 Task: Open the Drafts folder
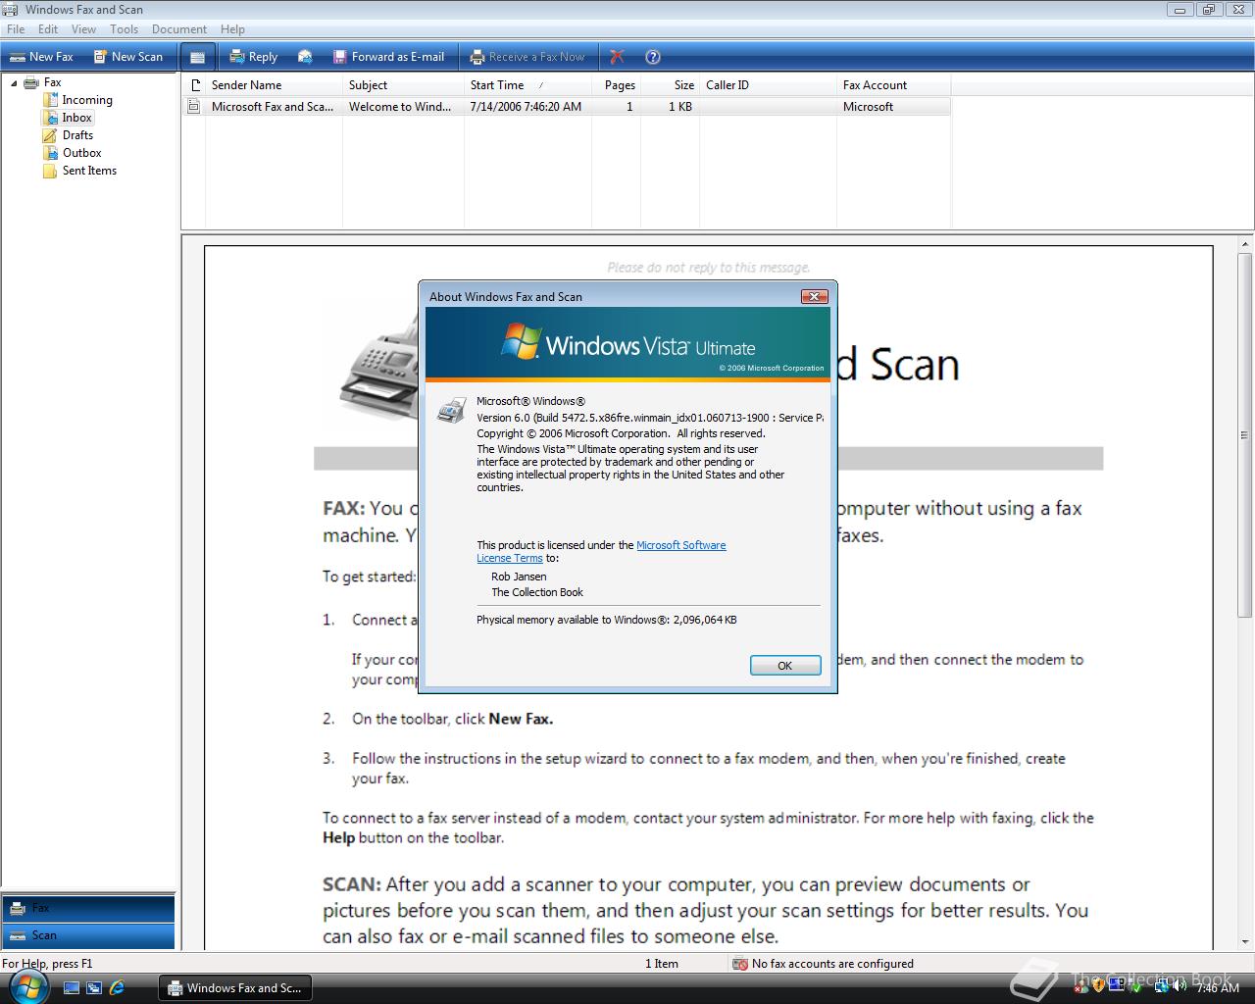pyautogui.click(x=77, y=135)
